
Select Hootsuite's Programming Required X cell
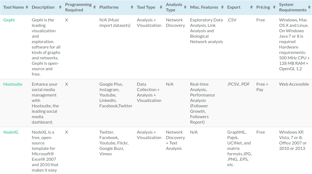click(67, 84)
